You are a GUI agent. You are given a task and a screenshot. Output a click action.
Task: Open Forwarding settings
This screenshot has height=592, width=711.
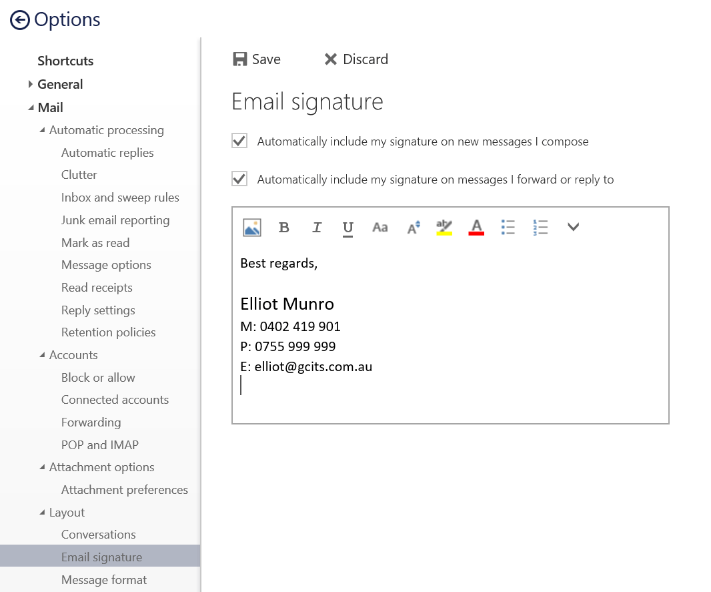pyautogui.click(x=91, y=422)
